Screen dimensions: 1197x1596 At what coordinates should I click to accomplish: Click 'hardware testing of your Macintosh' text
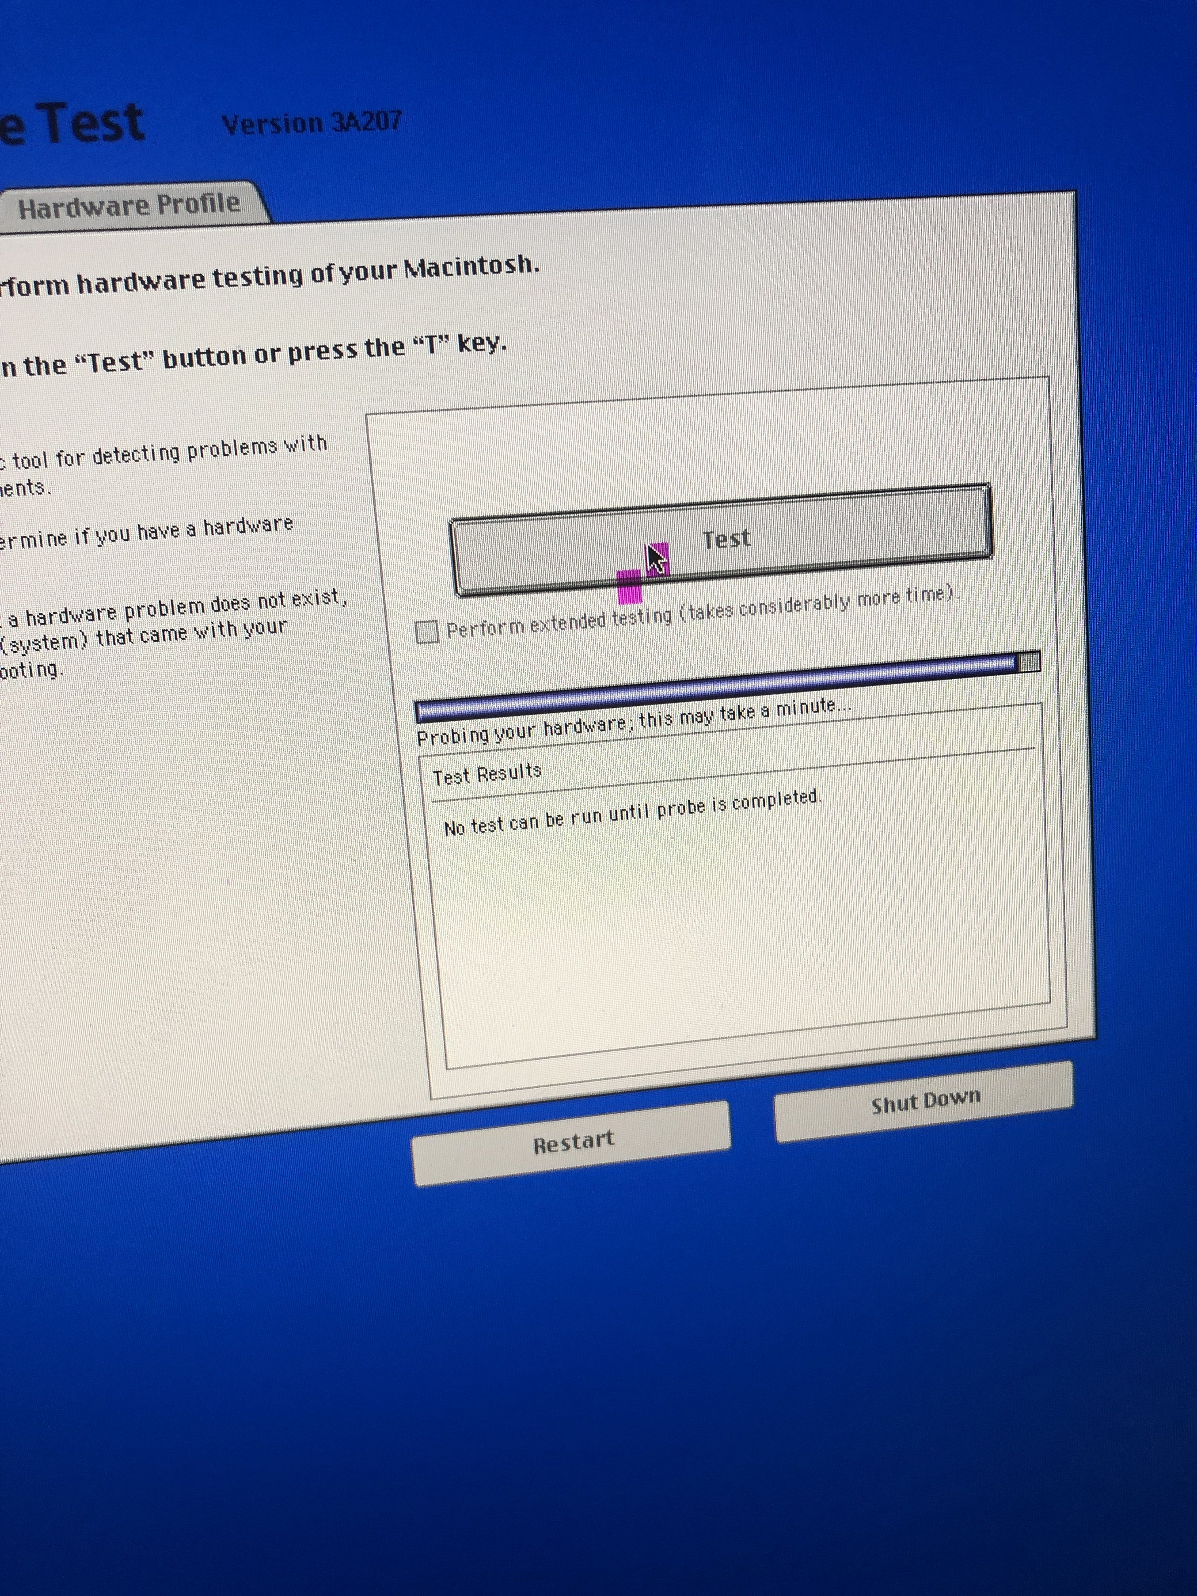click(309, 274)
